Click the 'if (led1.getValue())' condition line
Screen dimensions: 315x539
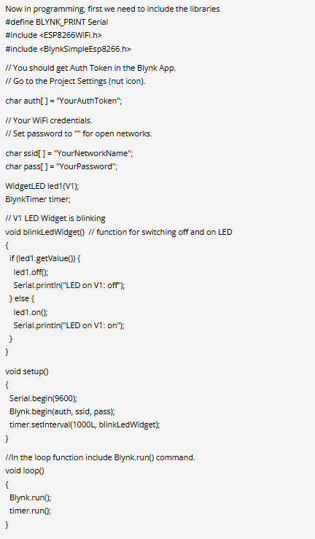click(x=45, y=258)
